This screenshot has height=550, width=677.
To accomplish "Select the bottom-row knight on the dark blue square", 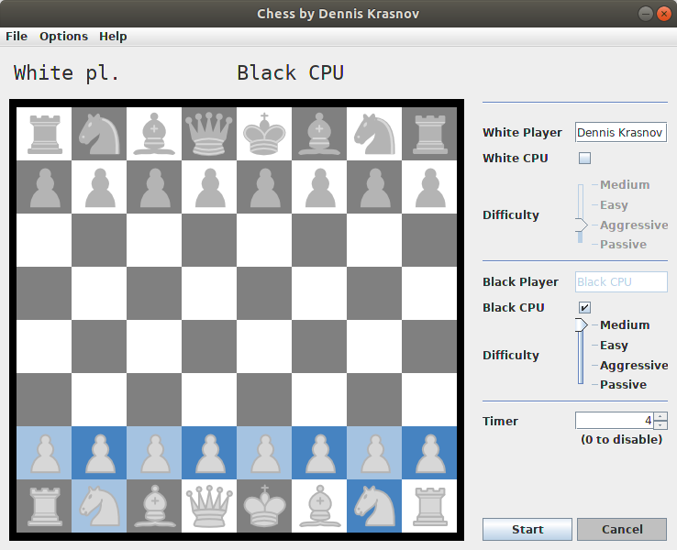I will (374, 506).
